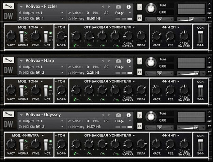The width and height of the screenshot is (213, 162).
Task: Go to previous preset arrow in Fizzler
Action: [x=103, y=7]
